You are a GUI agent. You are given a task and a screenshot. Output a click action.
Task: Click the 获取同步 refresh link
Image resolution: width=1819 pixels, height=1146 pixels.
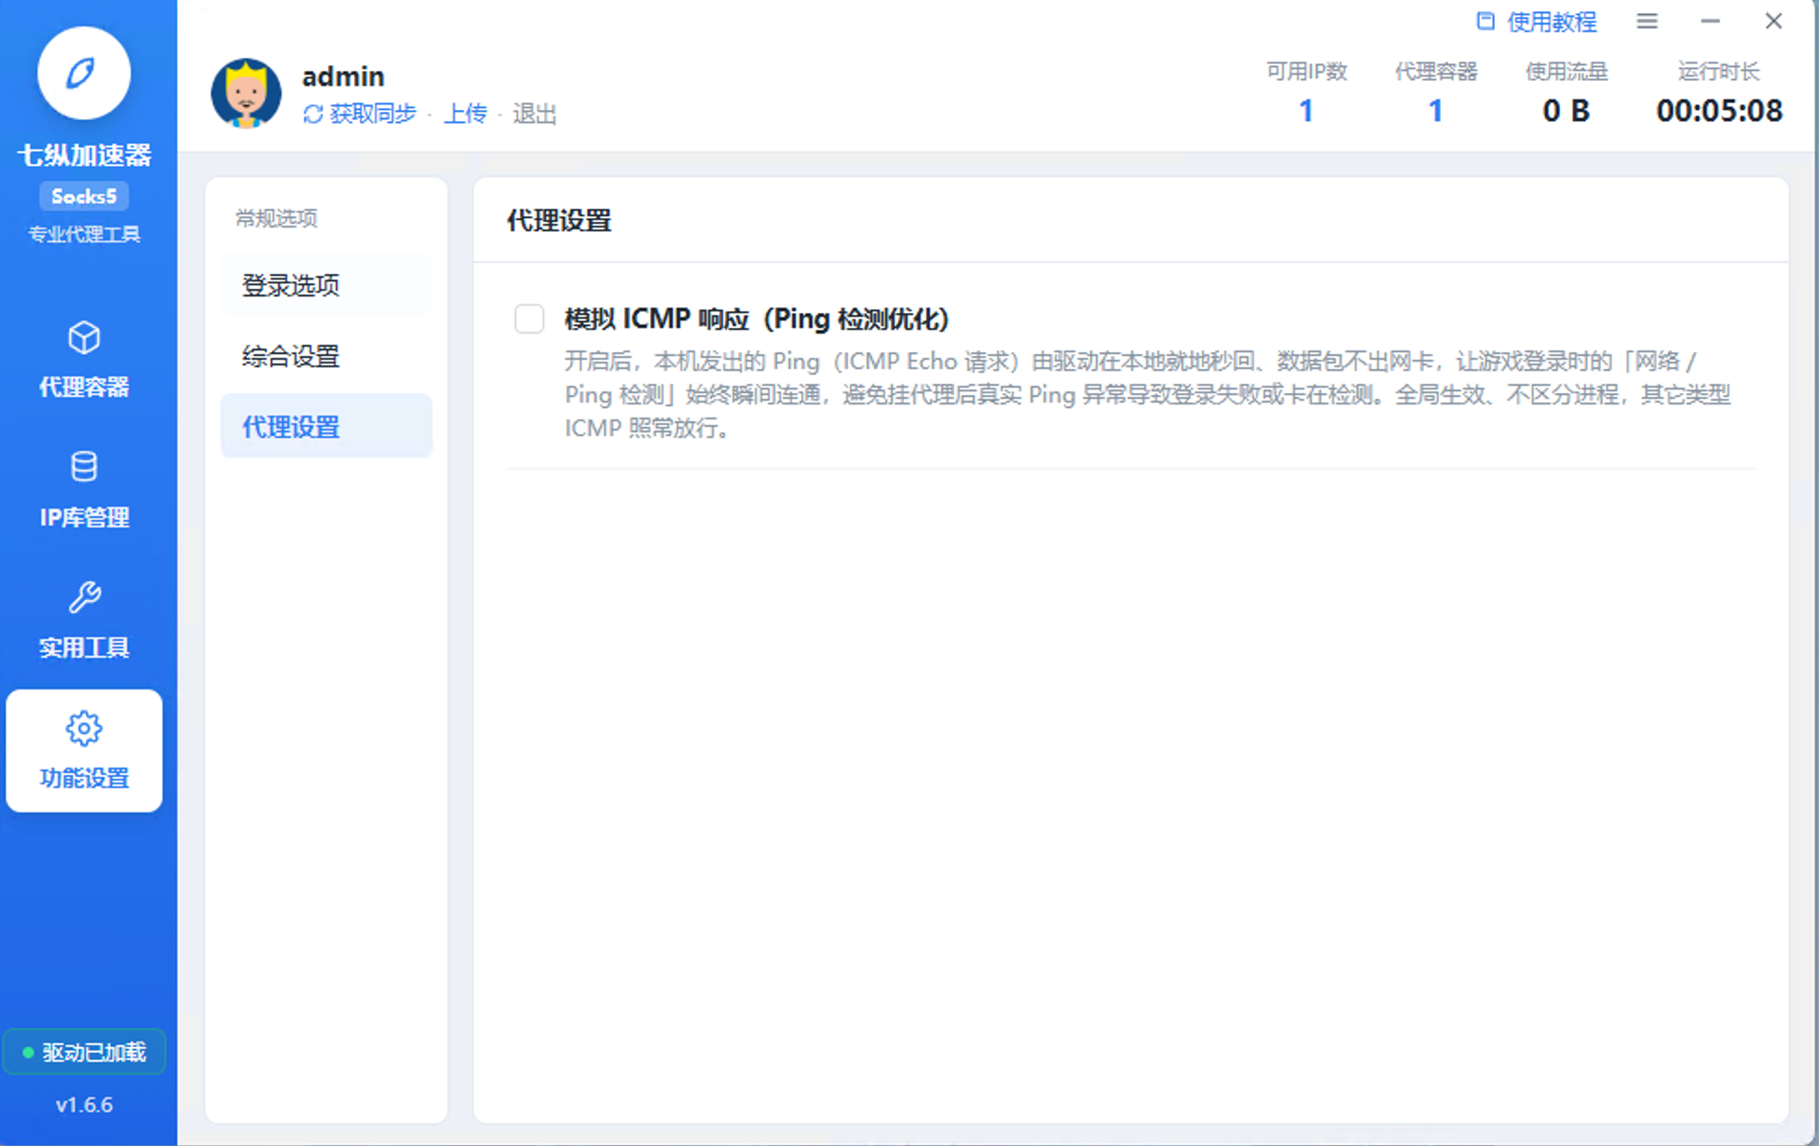pos(360,114)
